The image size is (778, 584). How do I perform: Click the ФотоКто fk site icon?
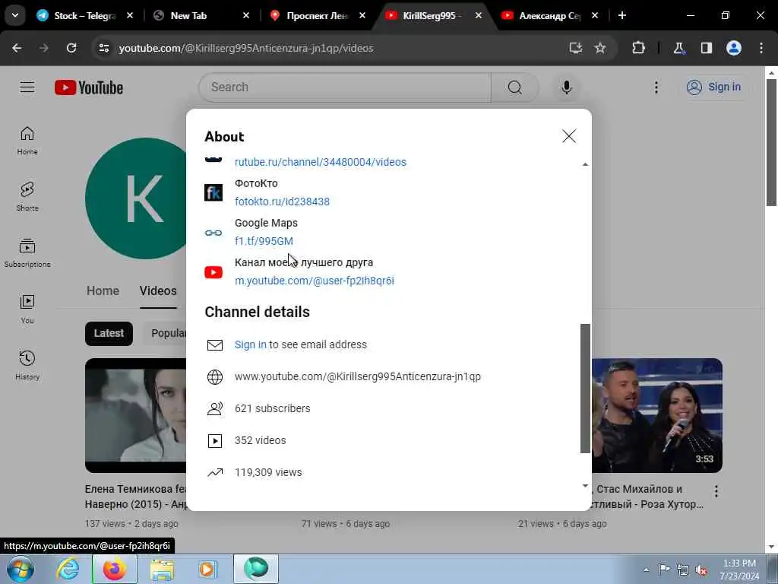pyautogui.click(x=213, y=192)
